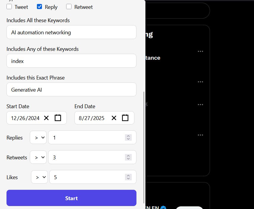254x209 pixels.
Task: Click inside the Exact Phrase text field
Action: coord(71,89)
